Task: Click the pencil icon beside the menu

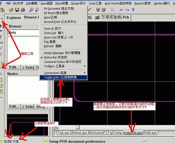Action: tap(89, 9)
